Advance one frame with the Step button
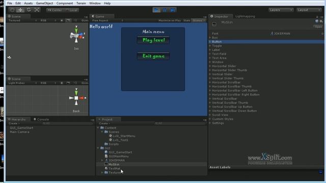 tap(173, 10)
